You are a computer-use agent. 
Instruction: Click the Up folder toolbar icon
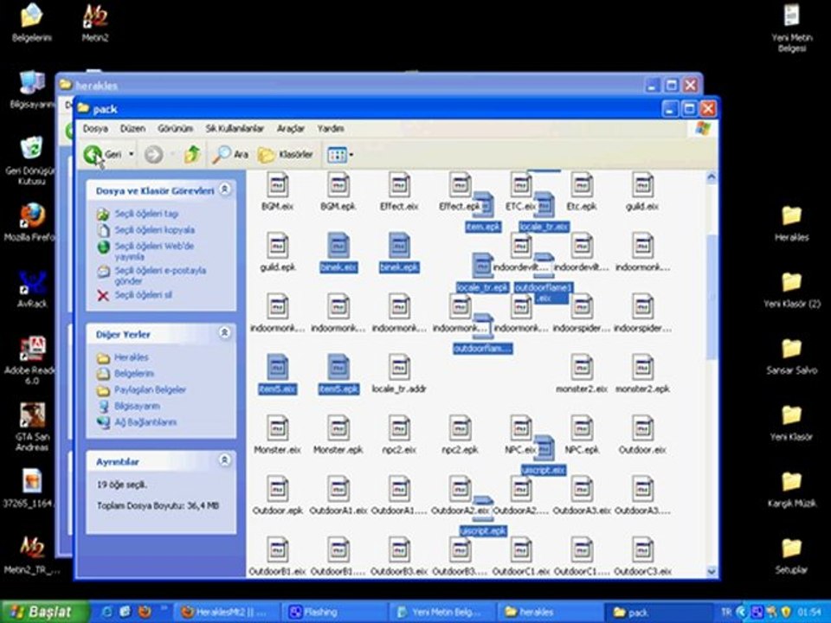[192, 155]
